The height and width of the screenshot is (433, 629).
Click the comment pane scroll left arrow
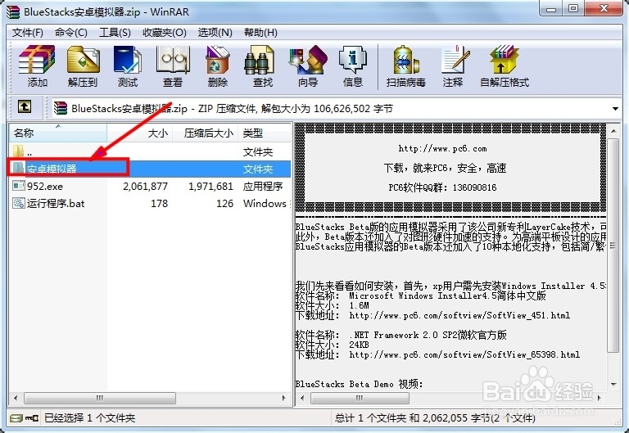[x=302, y=398]
